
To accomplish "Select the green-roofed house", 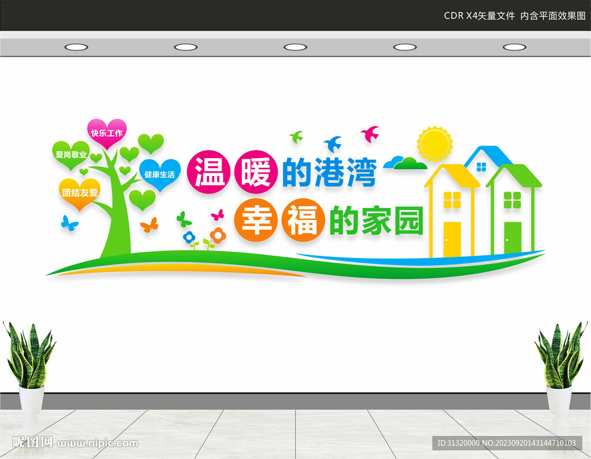I will pos(514,210).
